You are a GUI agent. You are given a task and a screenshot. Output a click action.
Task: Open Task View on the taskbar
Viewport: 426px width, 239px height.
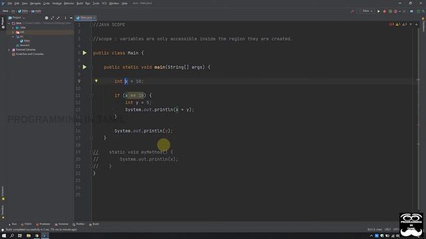point(20,236)
